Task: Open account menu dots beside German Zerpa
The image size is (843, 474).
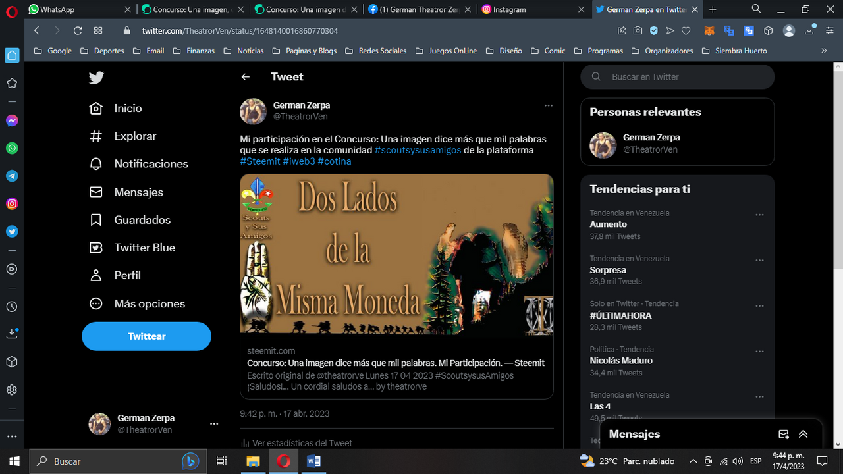Action: [x=214, y=424]
